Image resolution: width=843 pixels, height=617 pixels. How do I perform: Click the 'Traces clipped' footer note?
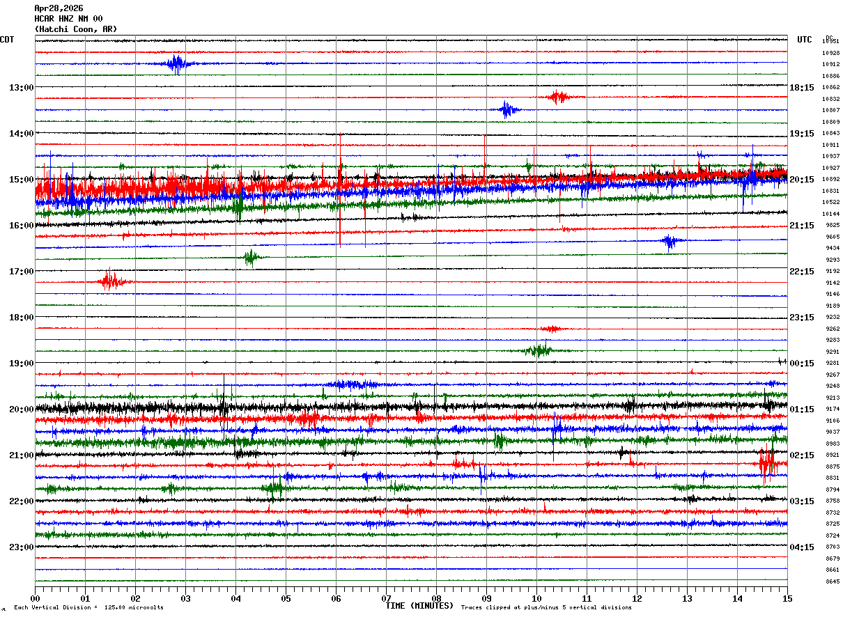(546, 607)
